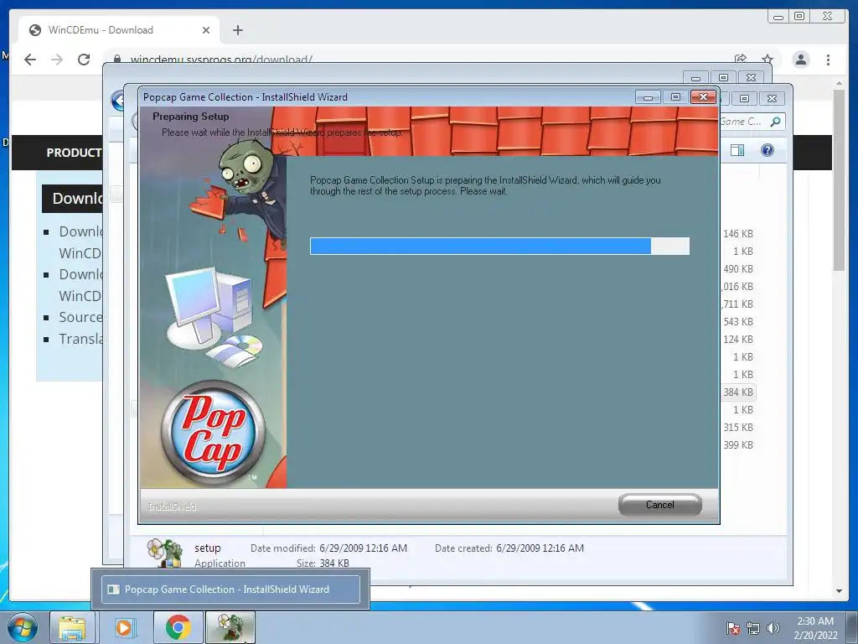Click the PRODUCTS menu on WinCDEmu site
The image size is (858, 644).
tap(74, 153)
